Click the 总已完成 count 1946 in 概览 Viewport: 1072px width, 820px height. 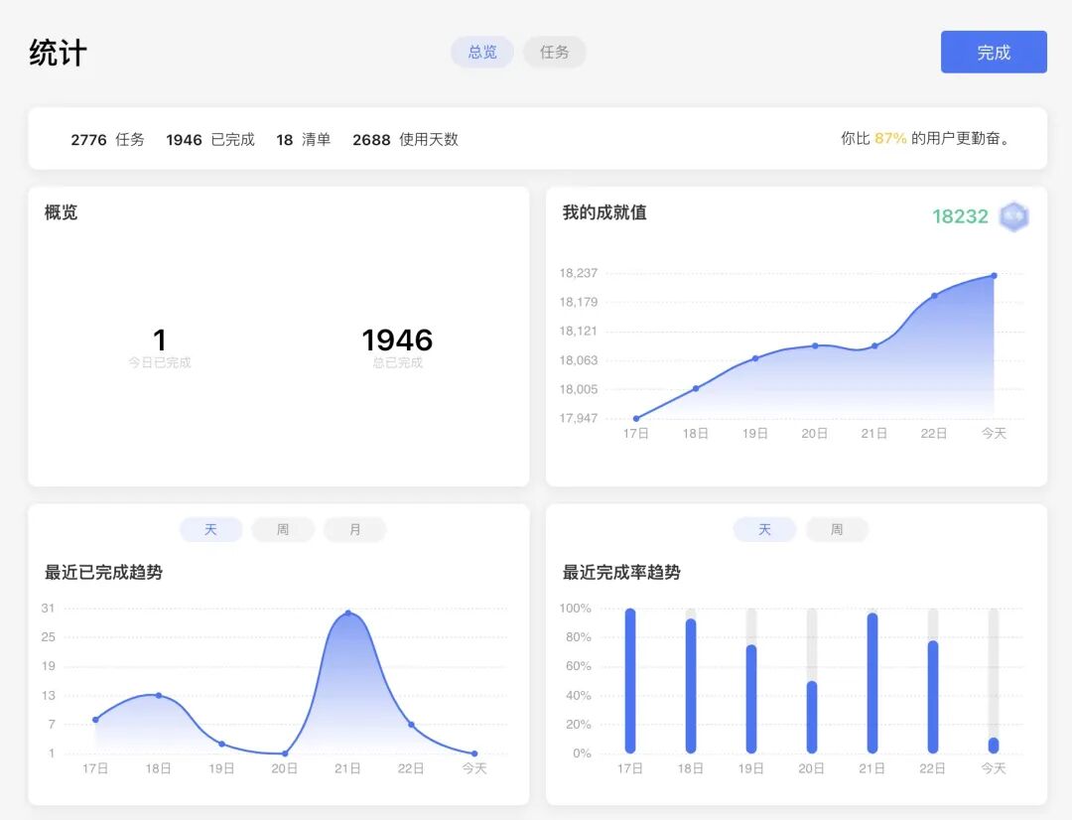[x=397, y=340]
